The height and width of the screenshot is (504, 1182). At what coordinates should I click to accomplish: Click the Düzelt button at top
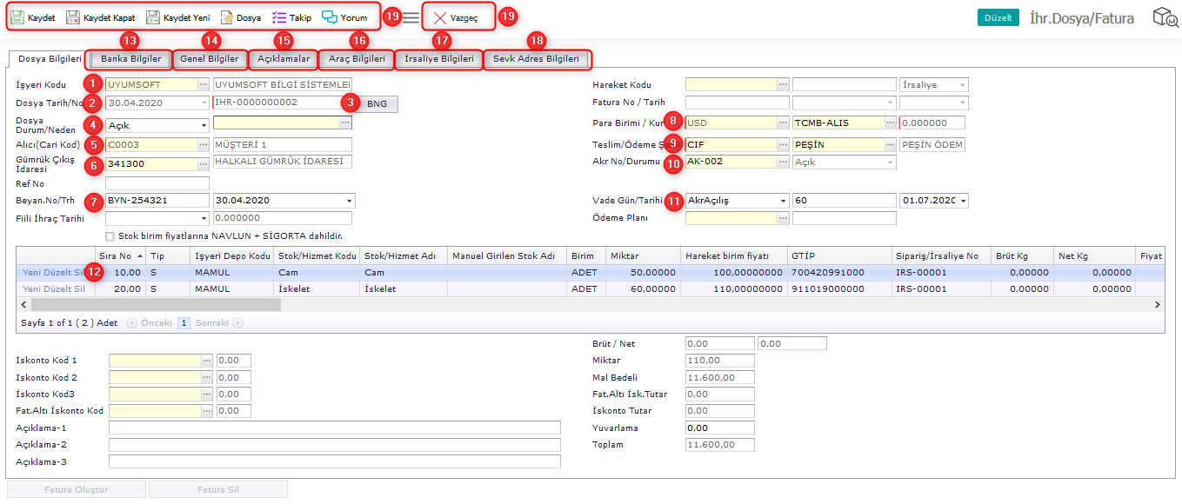coord(999,17)
